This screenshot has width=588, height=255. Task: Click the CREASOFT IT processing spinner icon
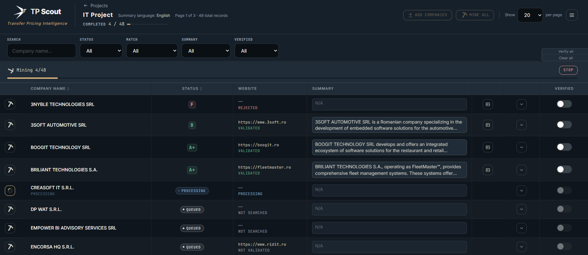pos(10,191)
